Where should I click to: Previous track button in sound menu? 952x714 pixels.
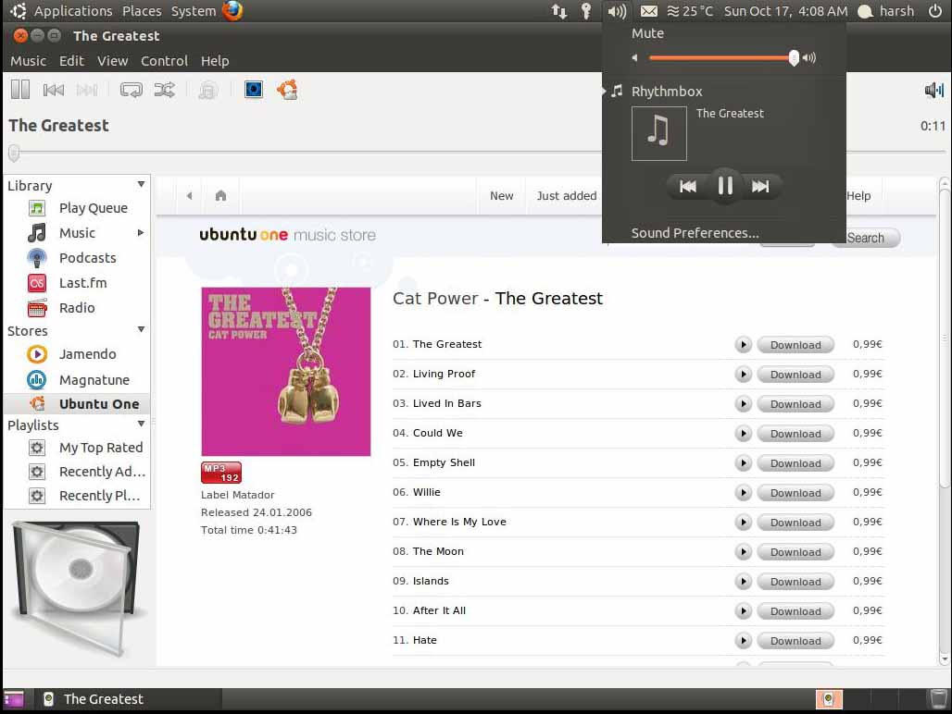[x=688, y=186]
